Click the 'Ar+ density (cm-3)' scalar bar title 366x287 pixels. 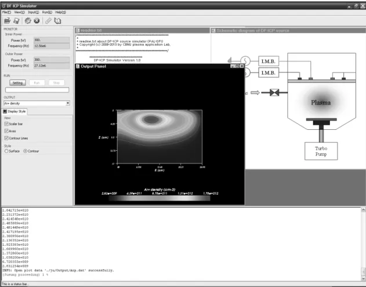[x=160, y=190]
